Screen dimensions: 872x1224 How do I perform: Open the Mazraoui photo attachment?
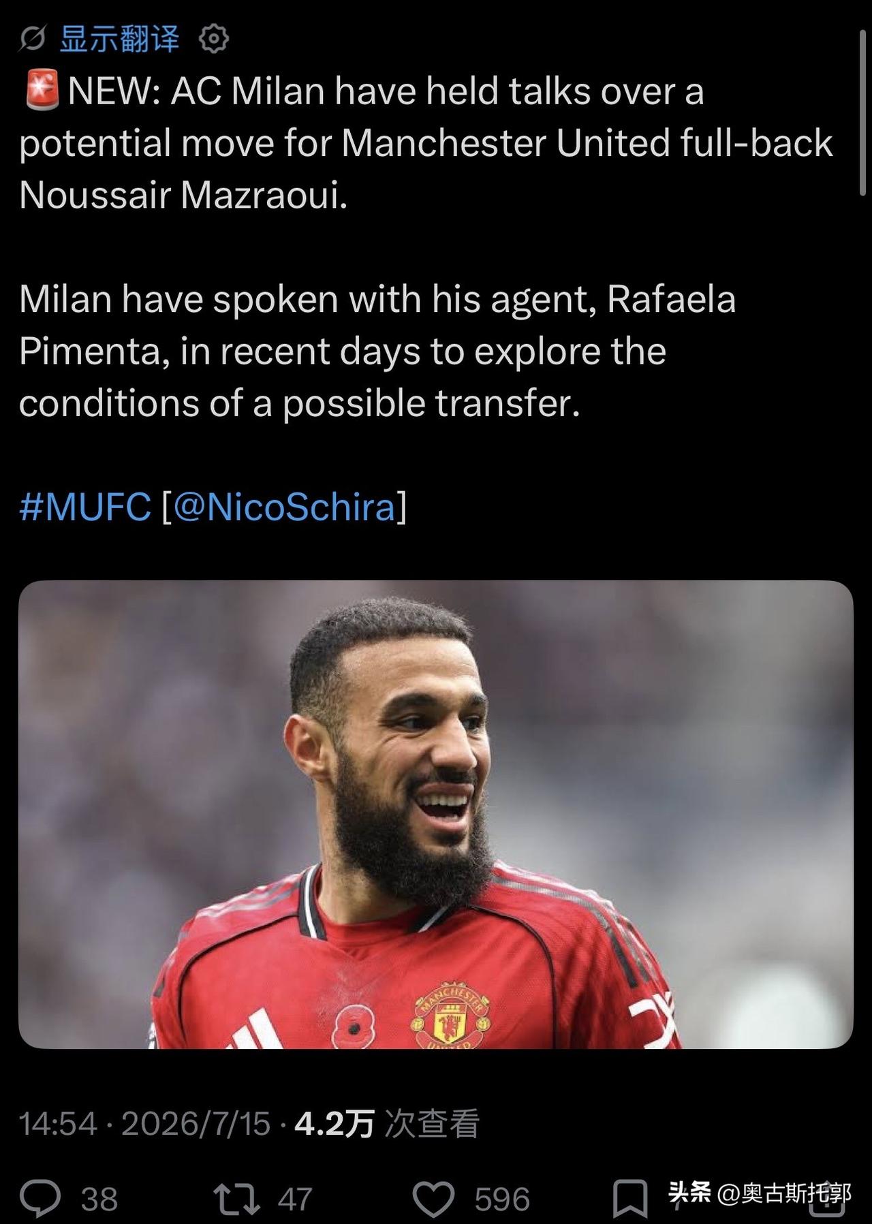(435, 814)
